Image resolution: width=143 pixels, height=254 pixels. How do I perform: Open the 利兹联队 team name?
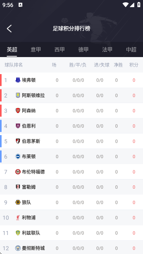[x=31, y=233]
